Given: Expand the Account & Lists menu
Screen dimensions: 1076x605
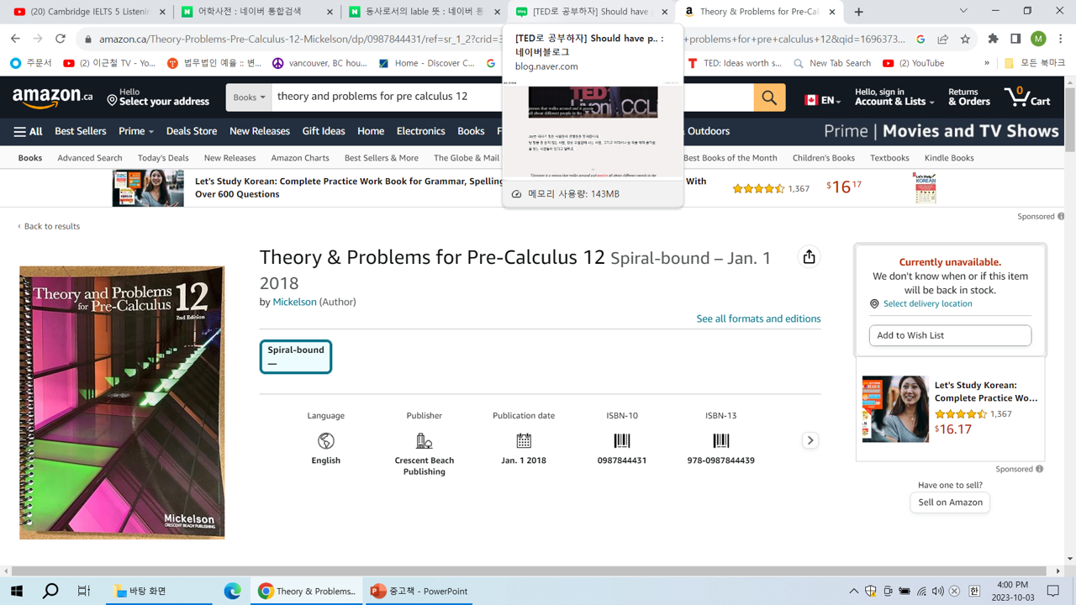Looking at the screenshot, I should click(894, 97).
